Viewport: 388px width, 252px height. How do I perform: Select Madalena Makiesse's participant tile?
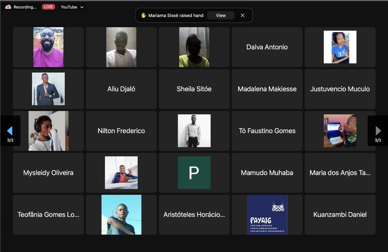pos(267,89)
